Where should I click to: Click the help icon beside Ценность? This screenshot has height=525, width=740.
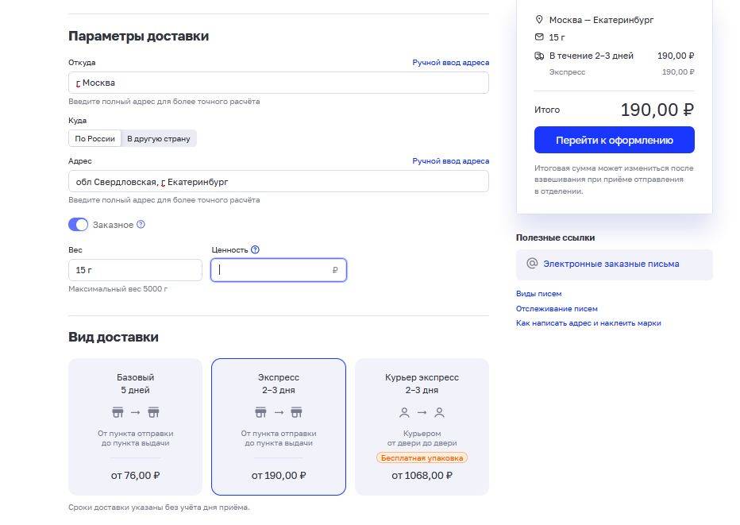255,249
